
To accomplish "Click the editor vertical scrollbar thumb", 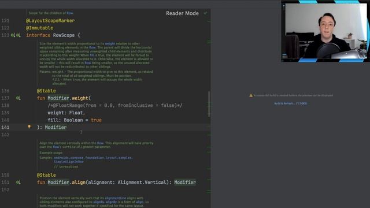I will point(209,104).
